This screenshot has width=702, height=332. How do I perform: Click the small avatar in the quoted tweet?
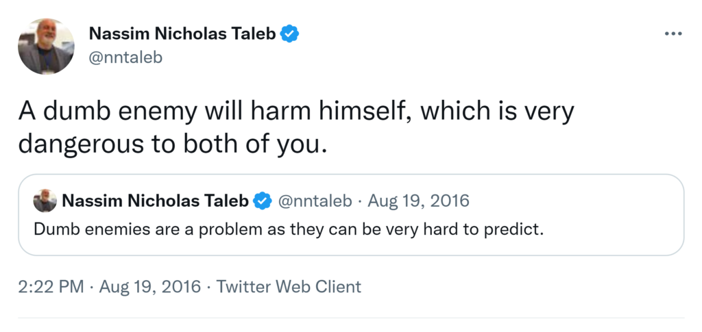point(45,201)
